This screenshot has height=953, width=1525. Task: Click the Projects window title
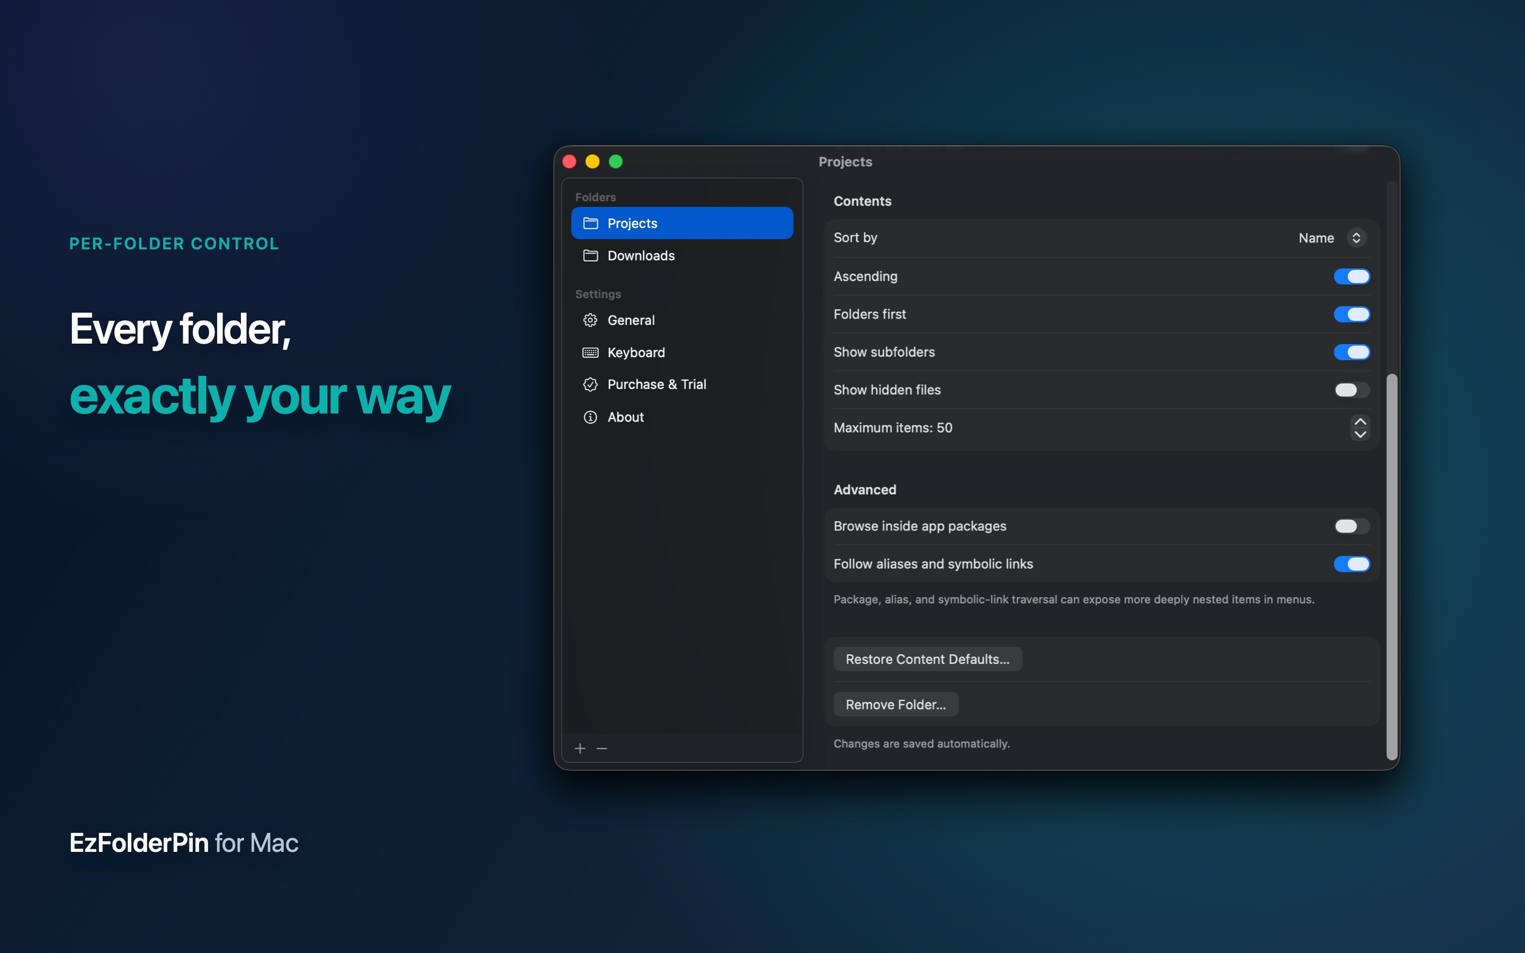coord(845,162)
